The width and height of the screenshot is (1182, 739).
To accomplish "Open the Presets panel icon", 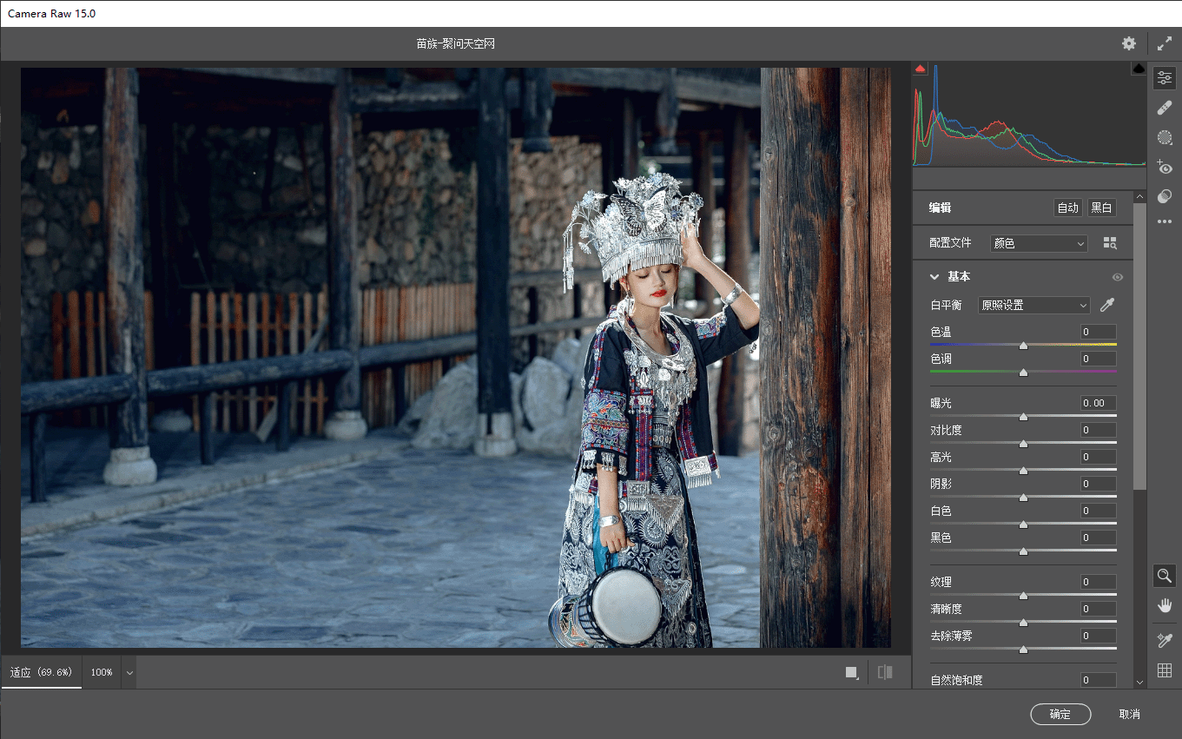I will [x=1165, y=195].
